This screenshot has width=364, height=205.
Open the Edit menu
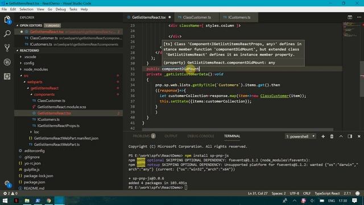click(13, 9)
